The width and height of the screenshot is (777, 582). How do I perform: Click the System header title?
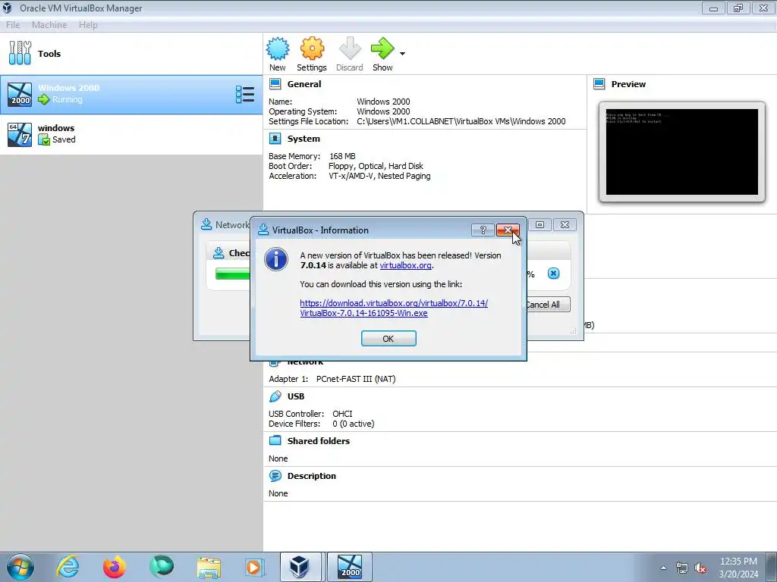304,139
